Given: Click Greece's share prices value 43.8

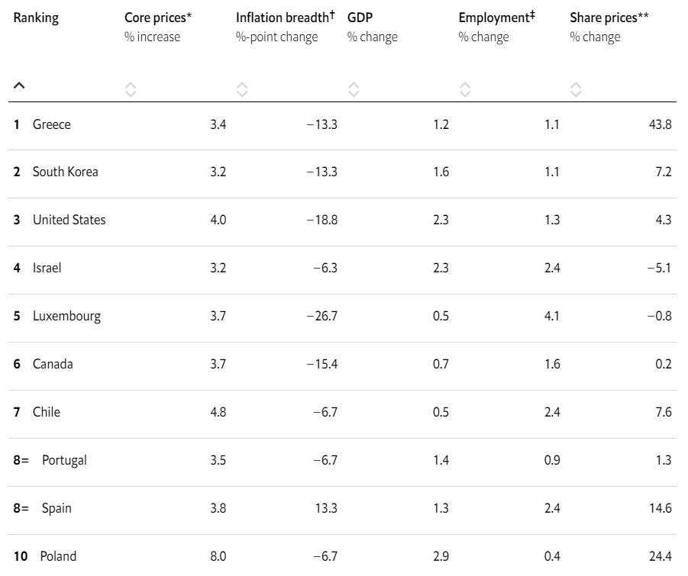Looking at the screenshot, I should pos(659,124).
